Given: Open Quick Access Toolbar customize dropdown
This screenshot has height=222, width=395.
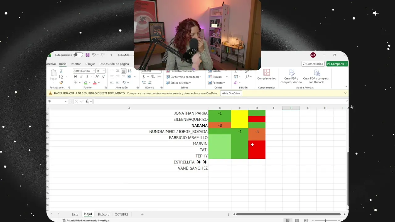Looking at the screenshot, I should (111, 55).
